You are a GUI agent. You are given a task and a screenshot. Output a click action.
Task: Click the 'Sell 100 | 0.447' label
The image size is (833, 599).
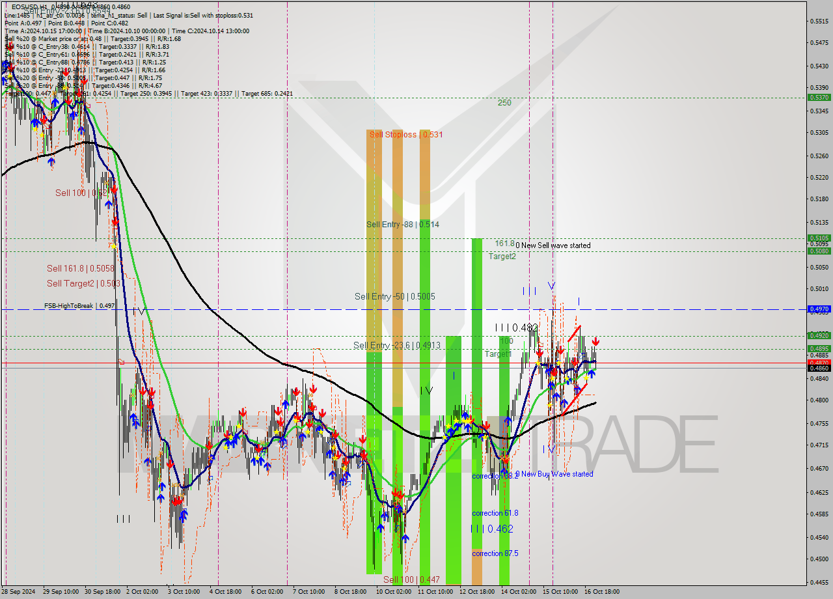coord(411,579)
